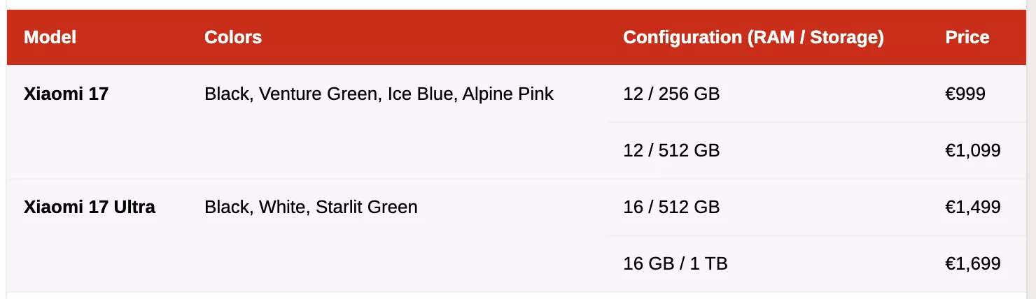The height and width of the screenshot is (299, 1036).
Task: Click the Venture Green color text
Action: coord(318,94)
